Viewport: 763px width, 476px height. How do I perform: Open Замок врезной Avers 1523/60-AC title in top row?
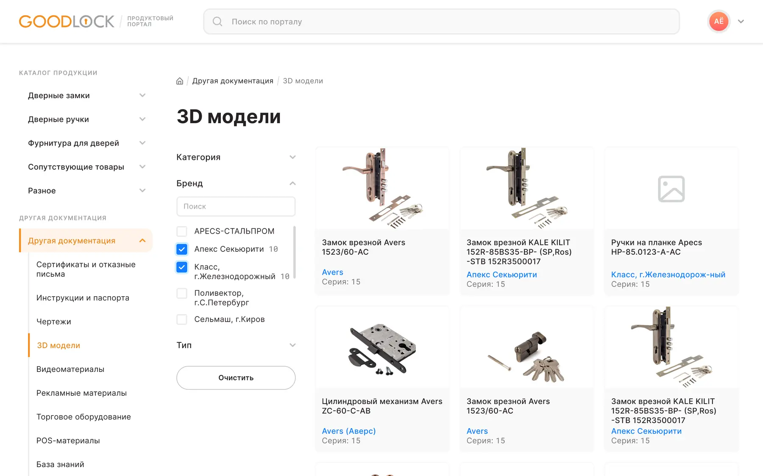pos(363,247)
